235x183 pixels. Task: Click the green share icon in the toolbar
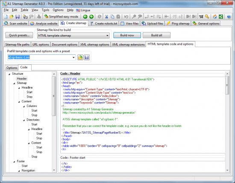(221, 17)
